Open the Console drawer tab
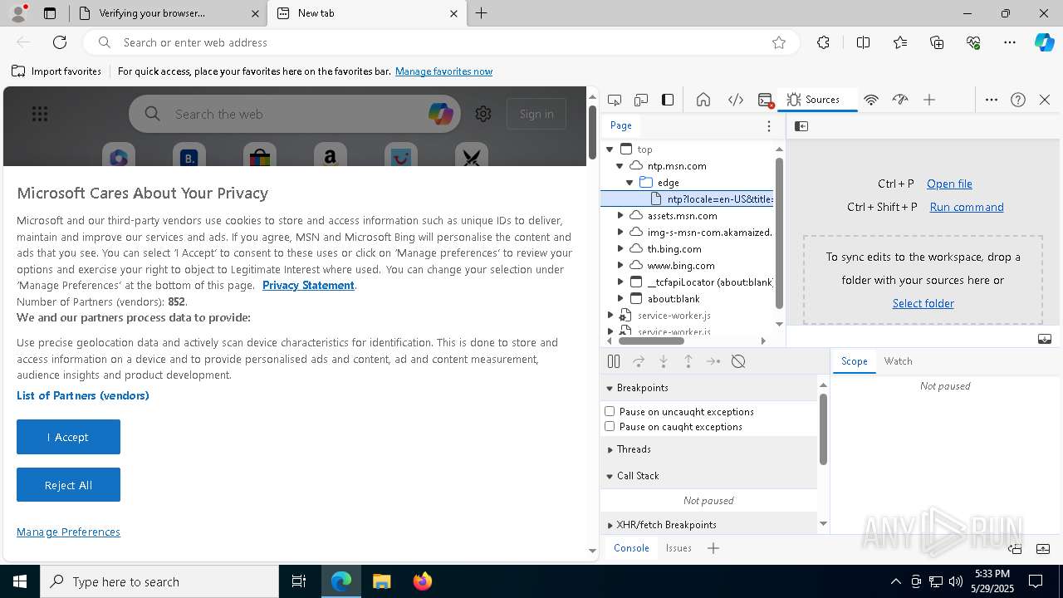Image resolution: width=1063 pixels, height=598 pixels. point(631,548)
